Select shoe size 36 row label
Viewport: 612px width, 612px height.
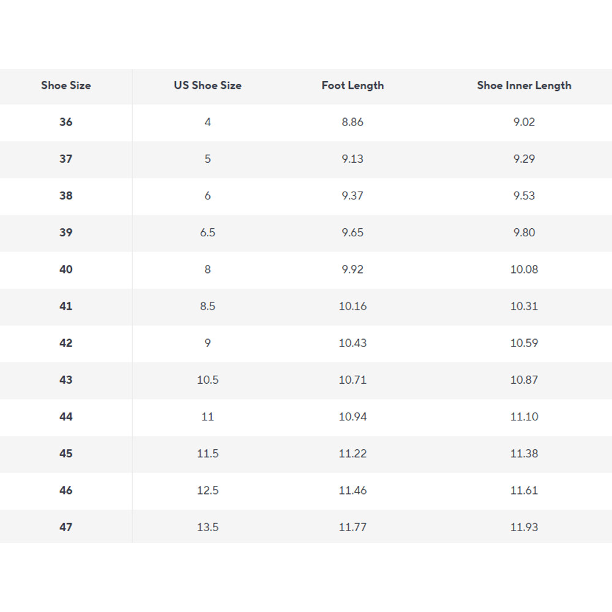[66, 122]
